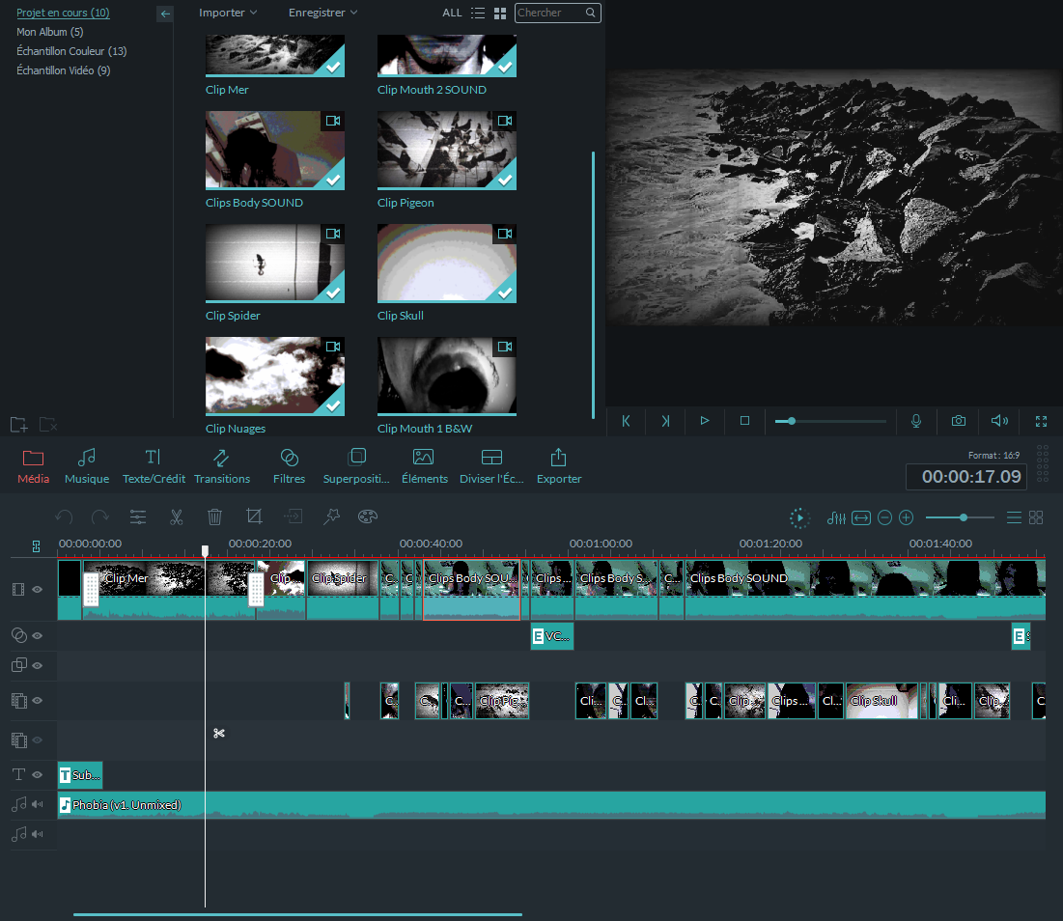Image resolution: width=1063 pixels, height=921 pixels.
Task: Click the timeline zoom slider handle
Action: 964,517
